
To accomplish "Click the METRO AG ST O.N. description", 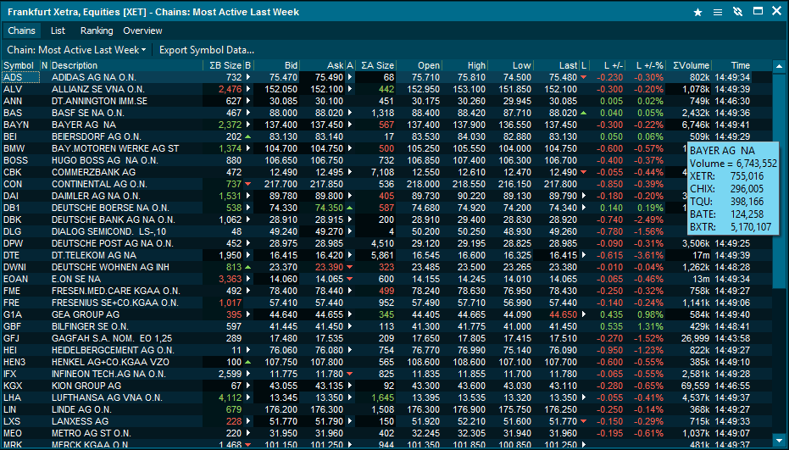I will click(x=91, y=433).
